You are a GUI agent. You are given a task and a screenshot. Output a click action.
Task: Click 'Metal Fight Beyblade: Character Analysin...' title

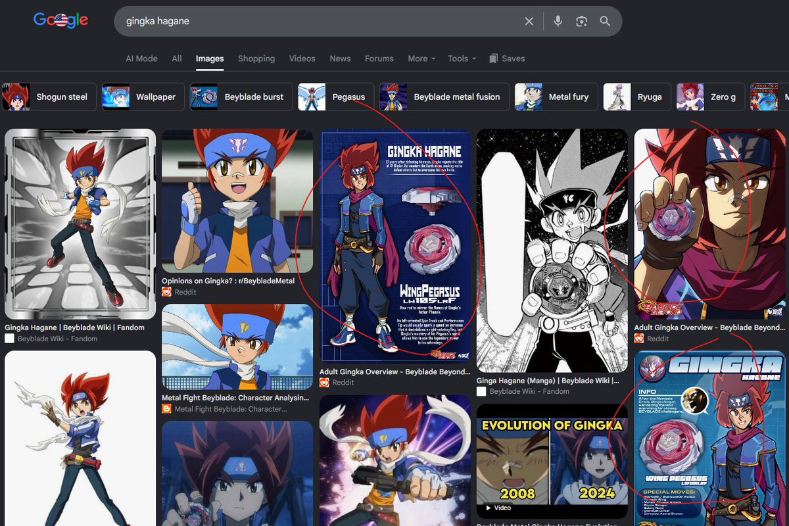(235, 398)
